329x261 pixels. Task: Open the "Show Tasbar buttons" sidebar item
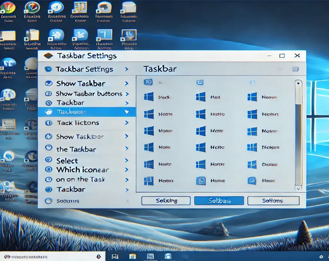[89, 94]
